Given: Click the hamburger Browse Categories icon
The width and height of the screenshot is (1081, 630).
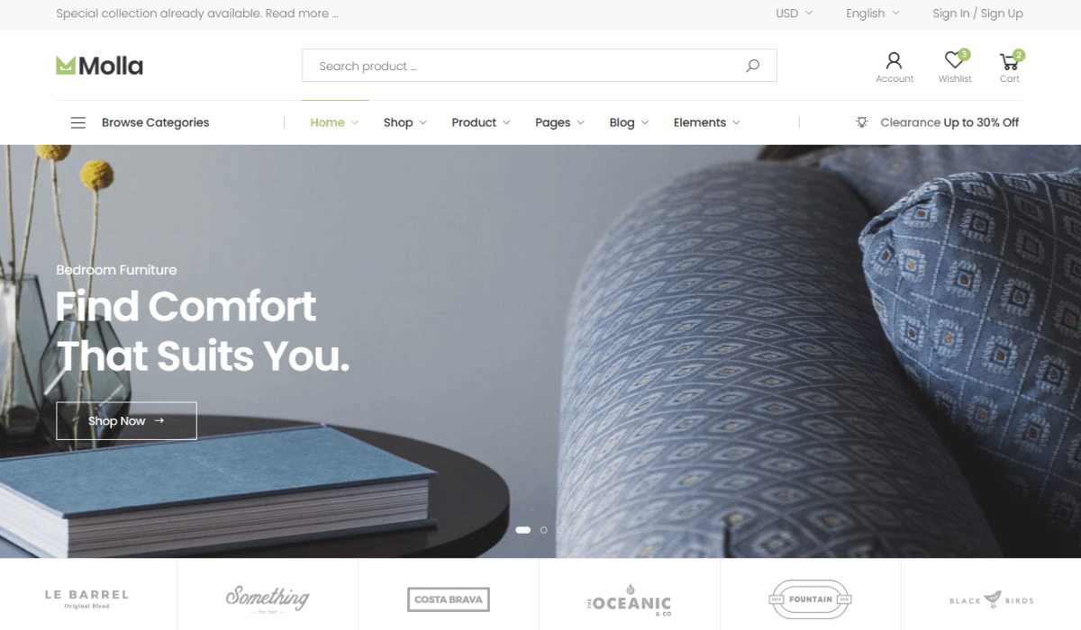Looking at the screenshot, I should tap(78, 122).
